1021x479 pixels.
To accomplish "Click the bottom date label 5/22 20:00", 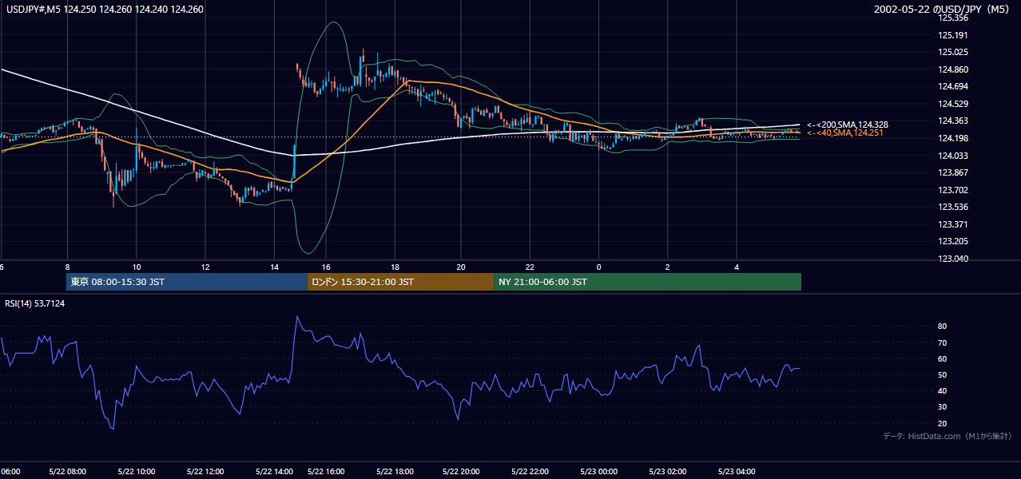I will point(463,471).
